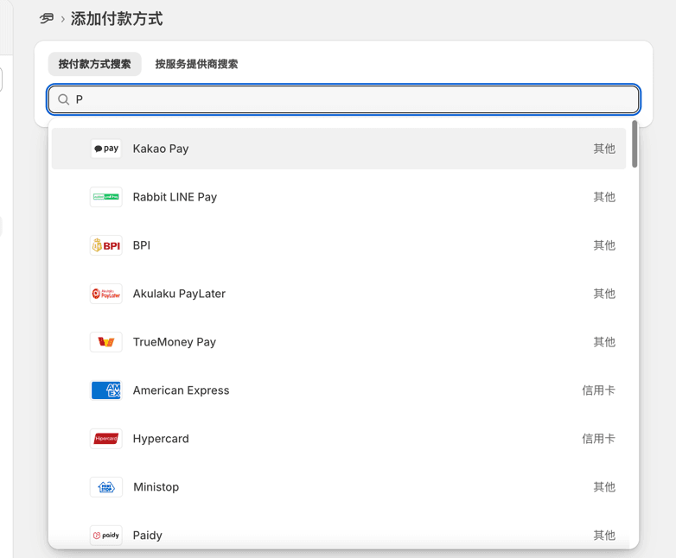Viewport: 676px width, 558px height.
Task: Click the Rabbit LINE Pay logo icon
Action: pyautogui.click(x=106, y=197)
